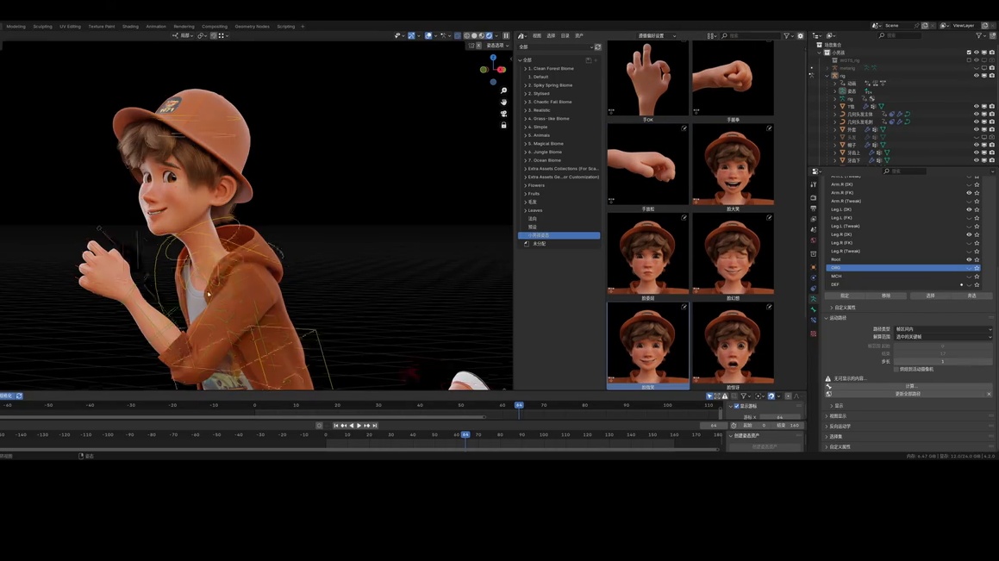Select the 脸大笑 pose thumbnail
Image resolution: width=999 pixels, height=561 pixels.
coord(733,165)
